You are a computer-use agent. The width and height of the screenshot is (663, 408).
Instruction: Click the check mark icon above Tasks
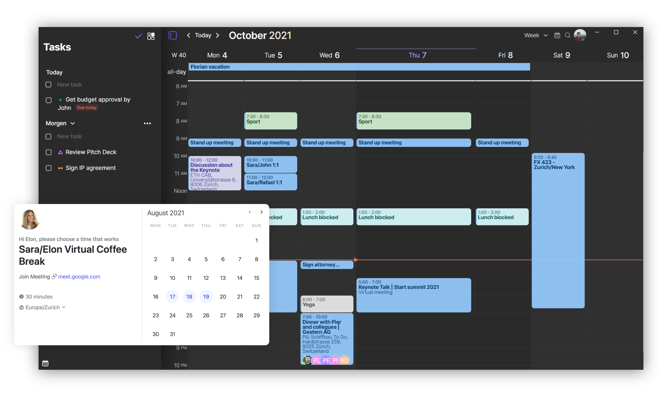tap(138, 36)
